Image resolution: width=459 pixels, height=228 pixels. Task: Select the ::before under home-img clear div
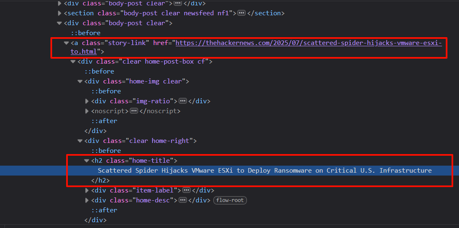106,91
